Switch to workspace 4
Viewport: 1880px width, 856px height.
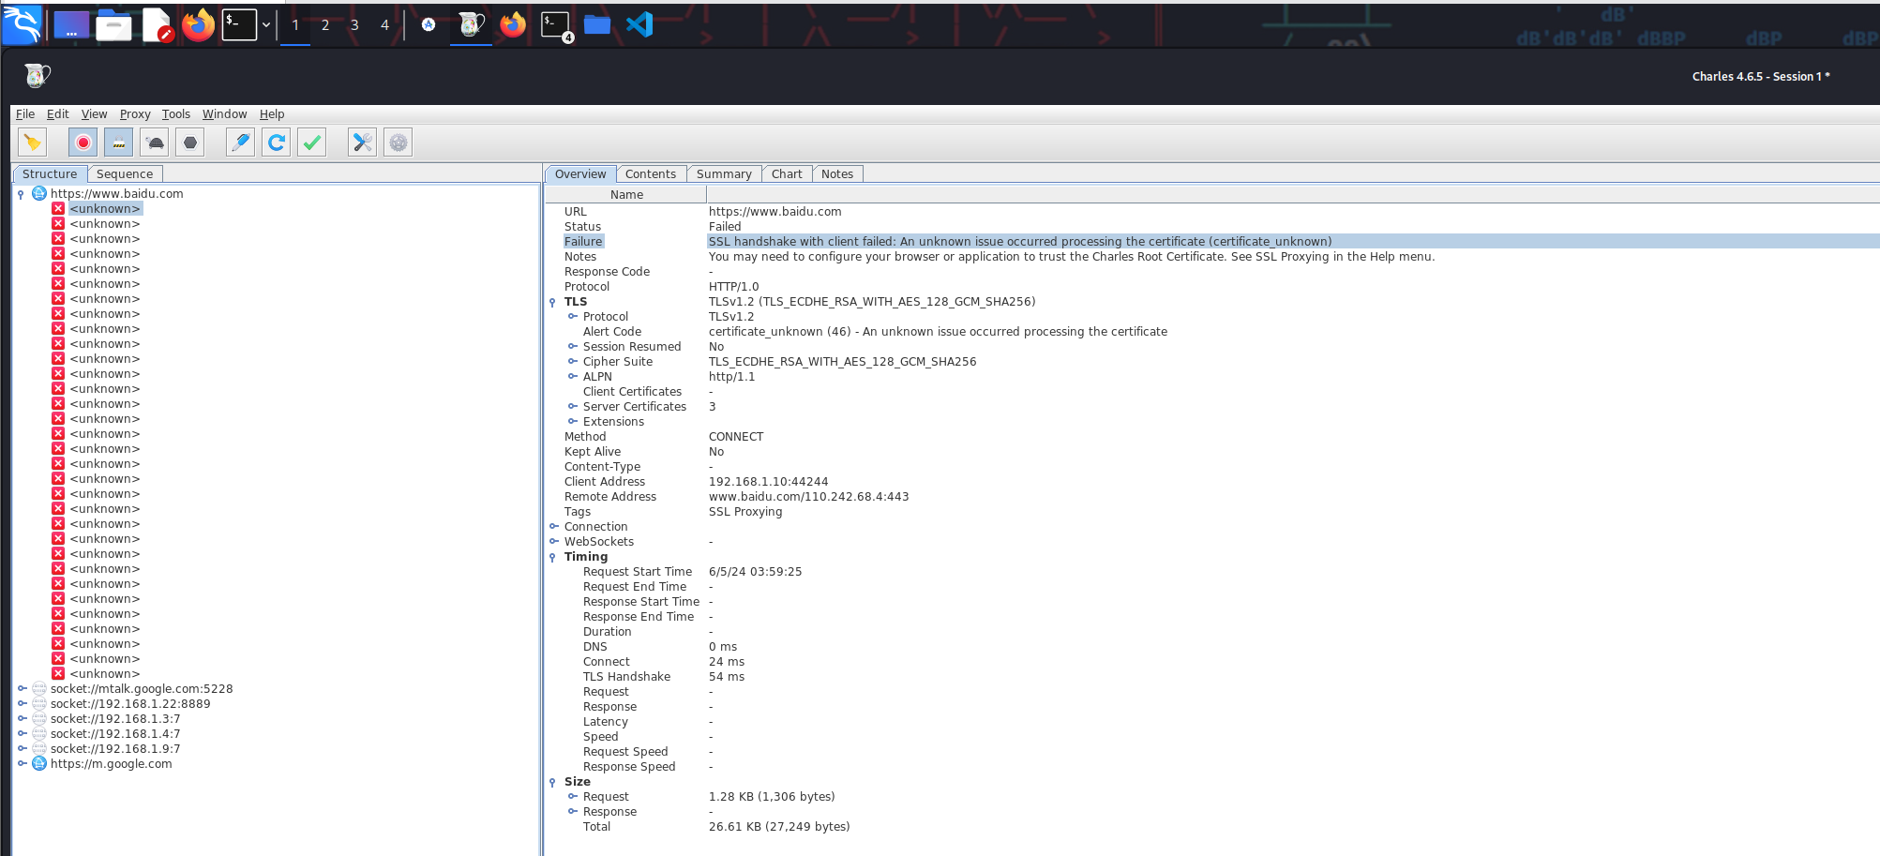click(x=384, y=25)
